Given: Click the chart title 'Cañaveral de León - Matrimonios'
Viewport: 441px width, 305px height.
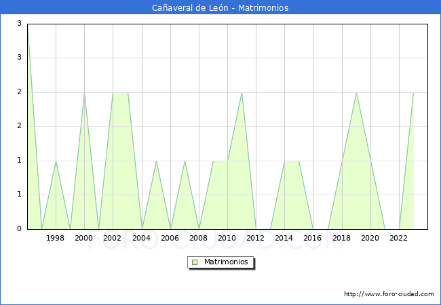Looking at the screenshot, I should point(220,7).
